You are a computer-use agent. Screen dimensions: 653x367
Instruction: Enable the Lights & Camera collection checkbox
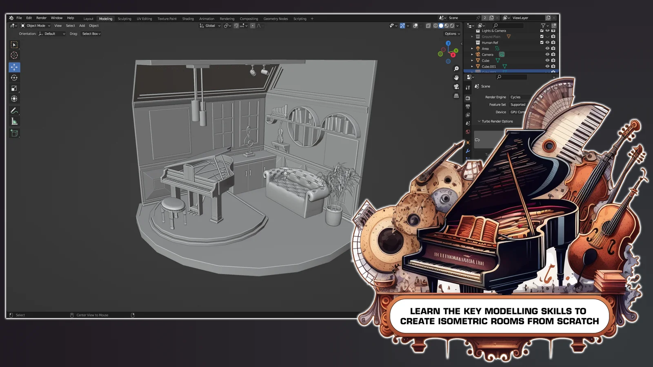(x=542, y=31)
